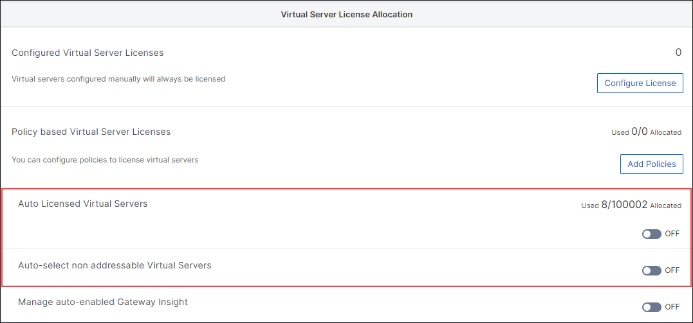Turn on Auto-select non addressable Virtual Servers
Viewport: 693px width, 323px height.
click(x=651, y=270)
